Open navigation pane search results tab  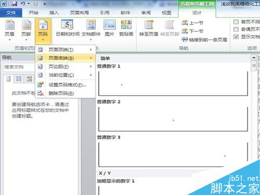[x=29, y=79]
